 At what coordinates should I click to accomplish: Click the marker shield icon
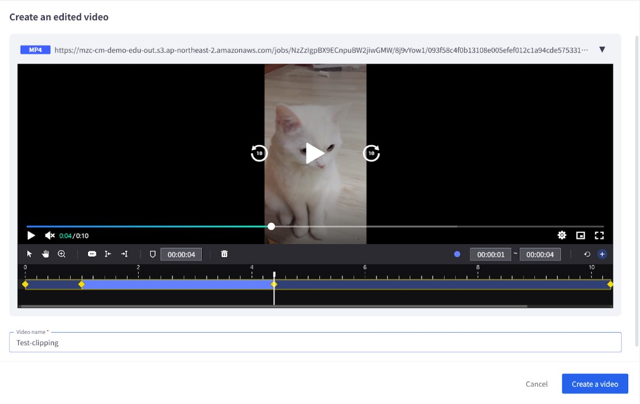pos(152,254)
